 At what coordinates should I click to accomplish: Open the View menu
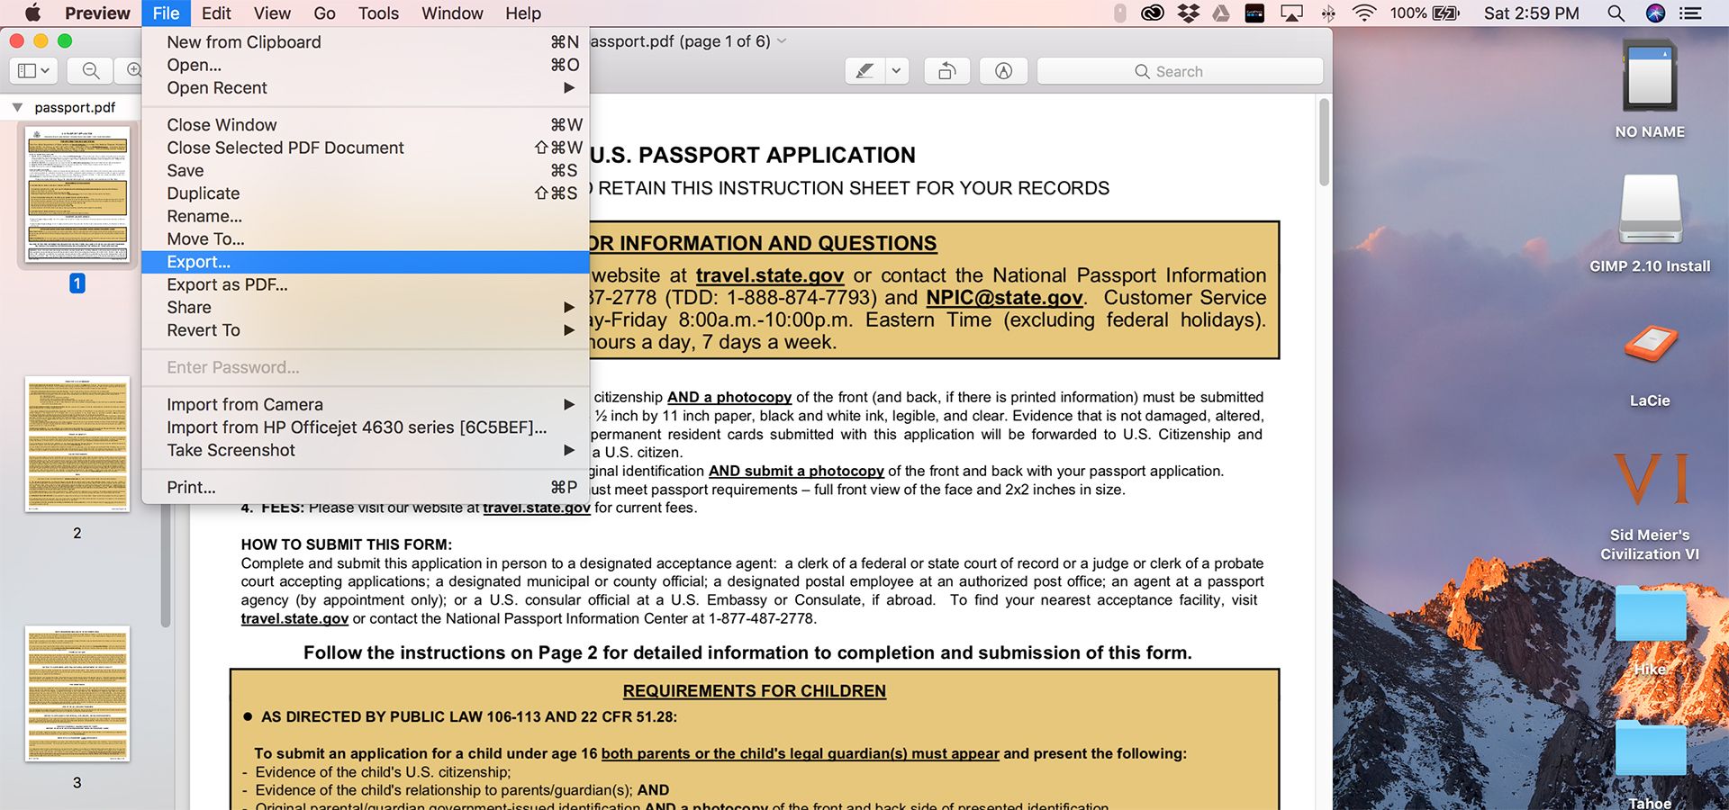coord(272,13)
